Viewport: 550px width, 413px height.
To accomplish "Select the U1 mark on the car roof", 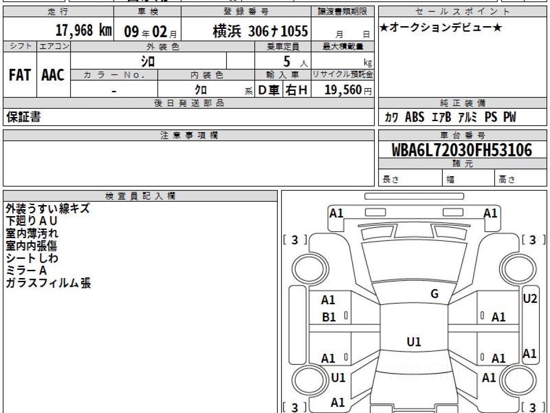I will pyautogui.click(x=413, y=342).
